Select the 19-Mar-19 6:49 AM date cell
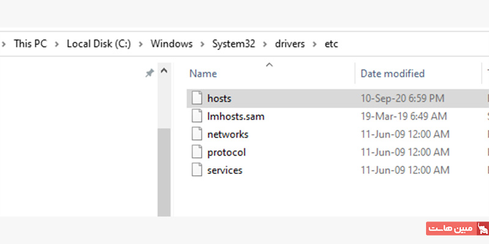The image size is (489, 244). [403, 116]
